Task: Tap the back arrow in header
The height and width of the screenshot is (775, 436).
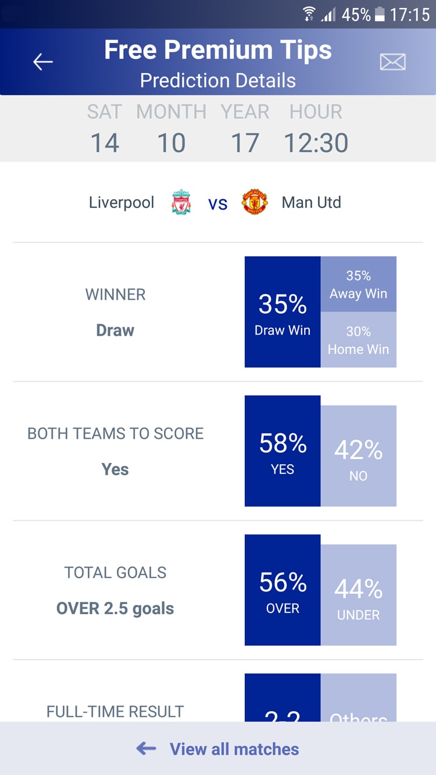Action: coord(43,62)
